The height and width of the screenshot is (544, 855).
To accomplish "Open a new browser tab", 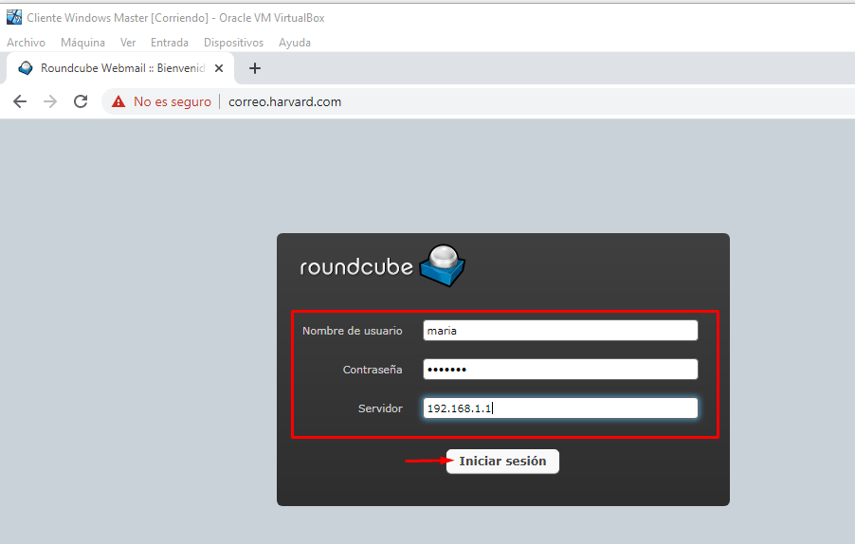I will [x=254, y=68].
